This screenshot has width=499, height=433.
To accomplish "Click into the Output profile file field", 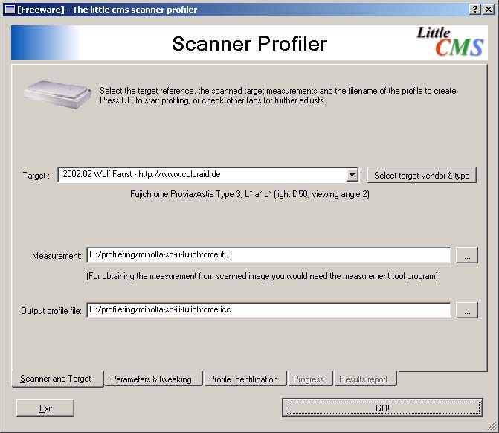I will click(x=268, y=310).
